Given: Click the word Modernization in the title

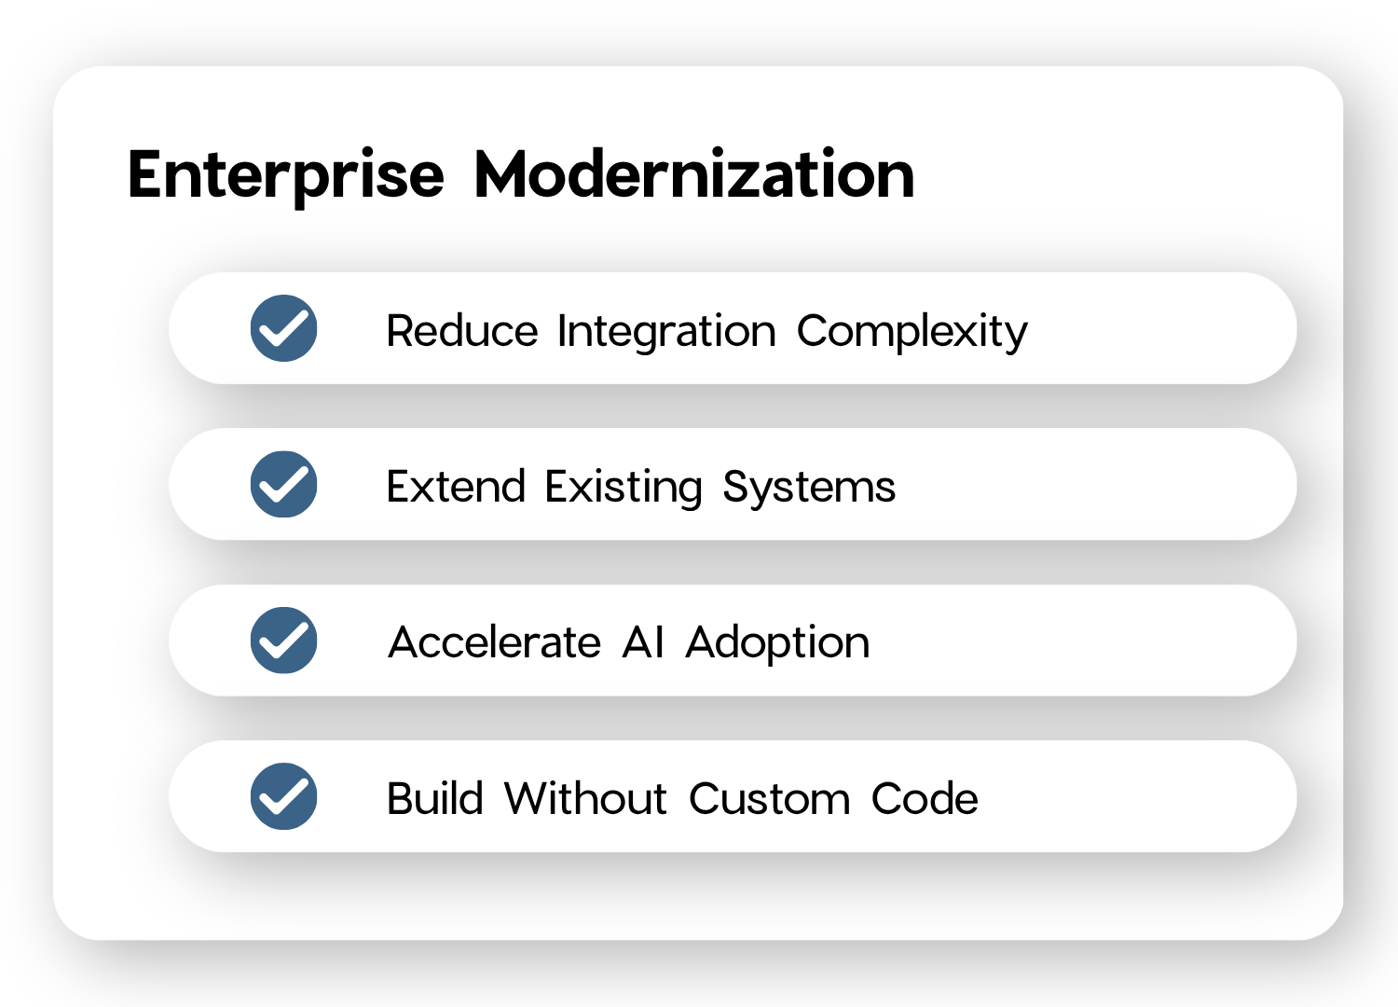Looking at the screenshot, I should coord(694,173).
